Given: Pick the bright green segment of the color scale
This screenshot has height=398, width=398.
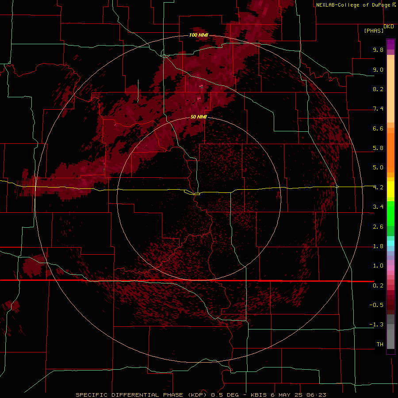Looking at the screenshot, I should 390,214.
